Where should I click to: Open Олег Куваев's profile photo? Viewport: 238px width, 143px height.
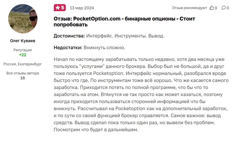pyautogui.click(x=23, y=19)
